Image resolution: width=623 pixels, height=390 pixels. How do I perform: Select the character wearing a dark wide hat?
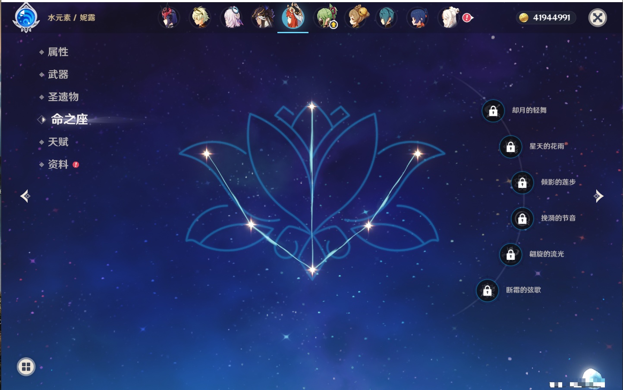point(263,17)
